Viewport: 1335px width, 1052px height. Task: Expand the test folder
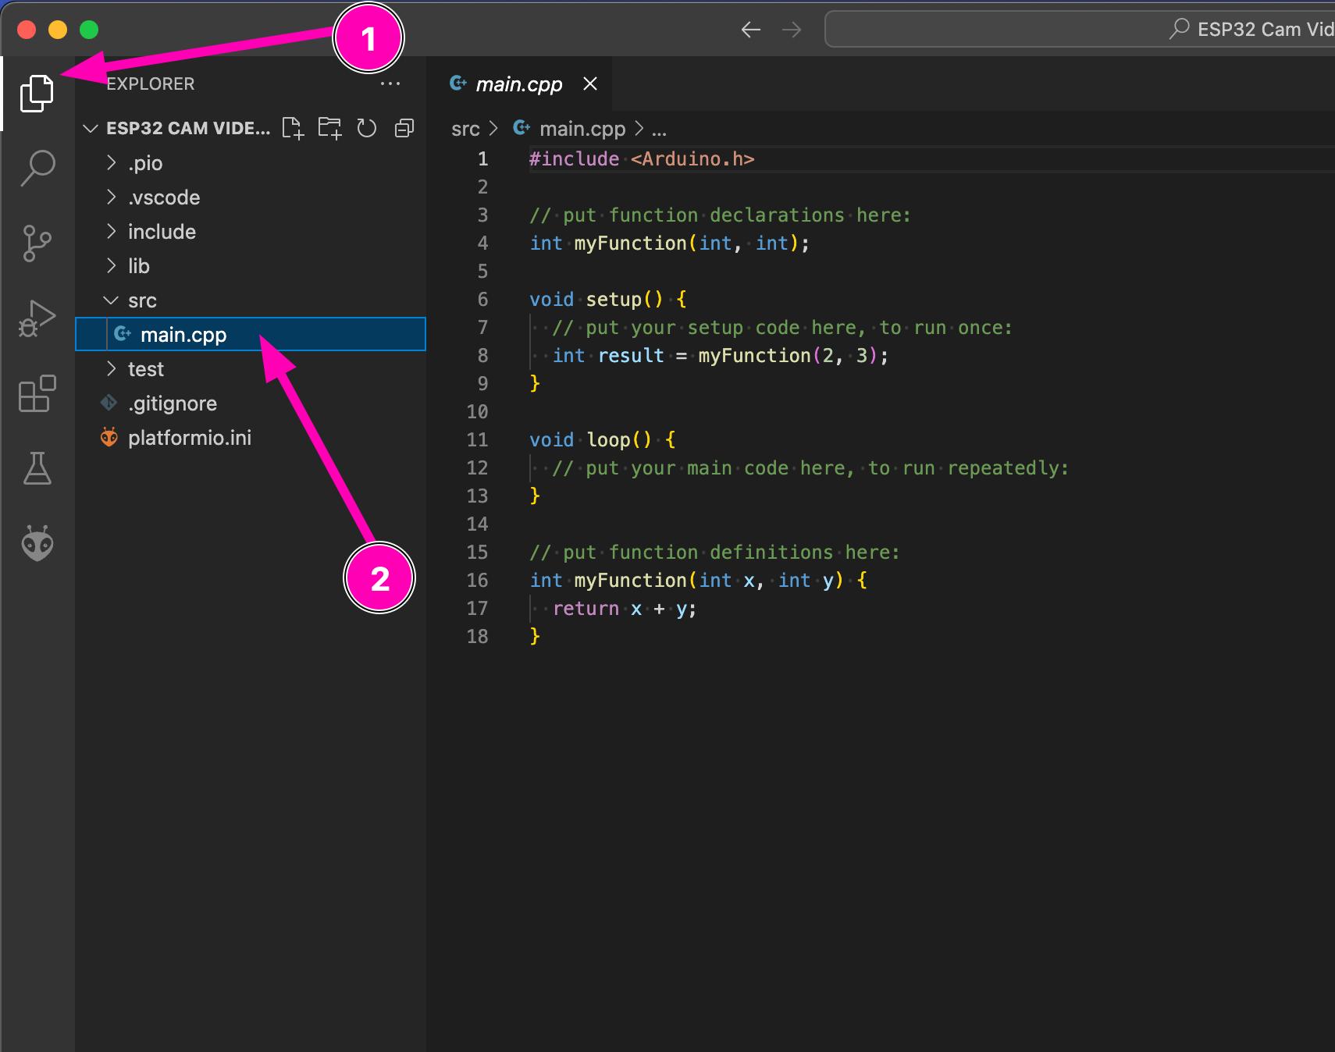pos(251,369)
